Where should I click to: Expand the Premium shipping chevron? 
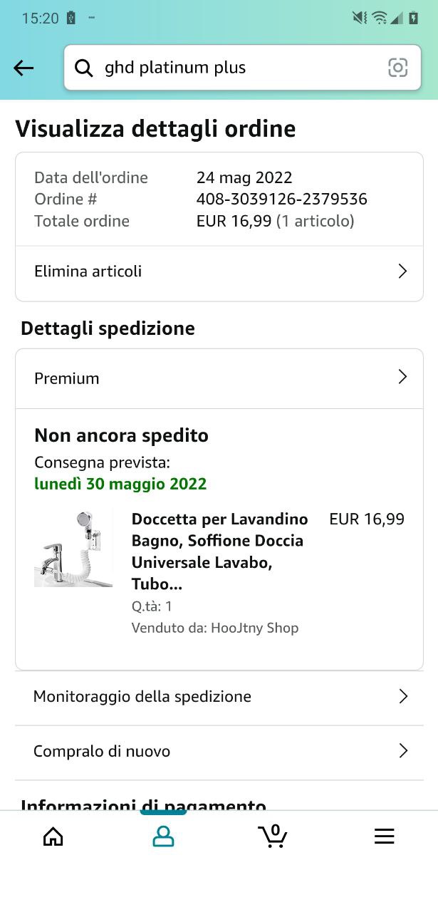click(402, 377)
